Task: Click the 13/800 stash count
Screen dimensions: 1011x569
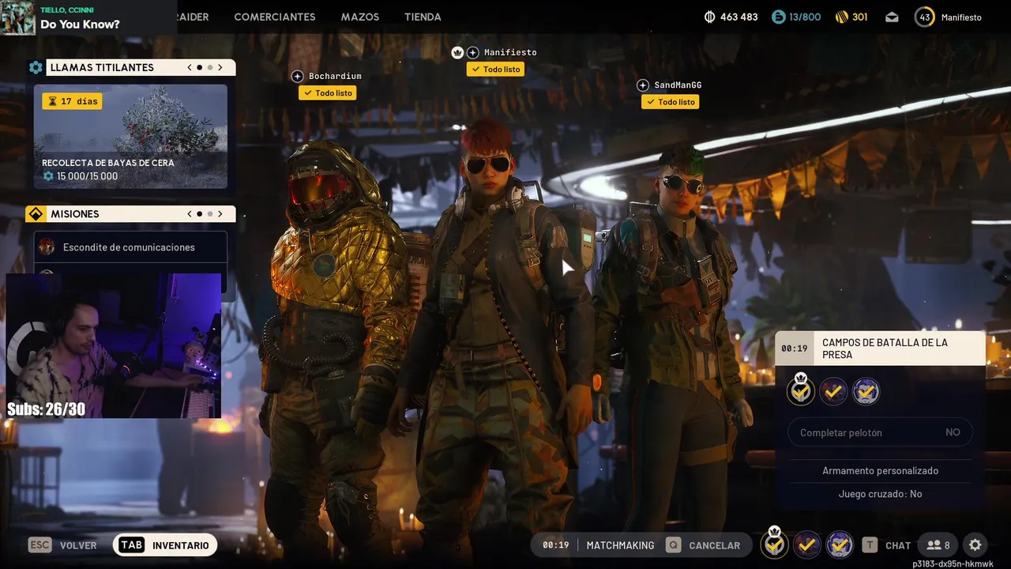Action: [805, 17]
